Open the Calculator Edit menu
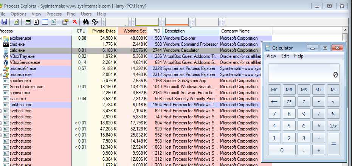Image resolution: width=352 pixels, height=166 pixels. [x=285, y=56]
